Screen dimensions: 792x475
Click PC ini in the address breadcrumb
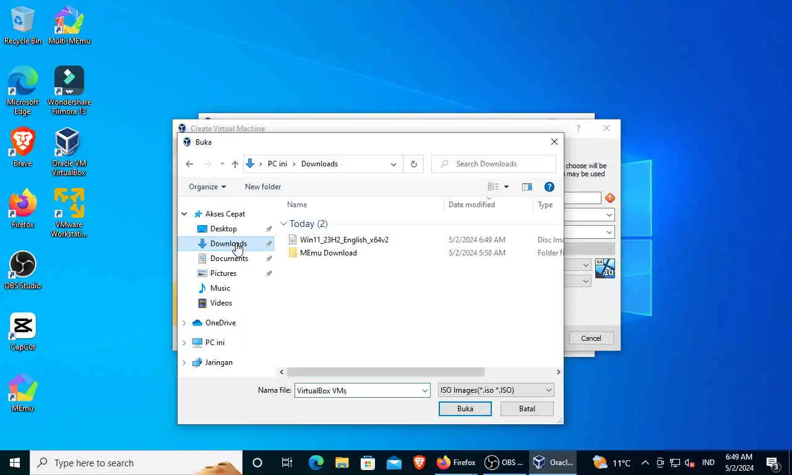pyautogui.click(x=277, y=164)
